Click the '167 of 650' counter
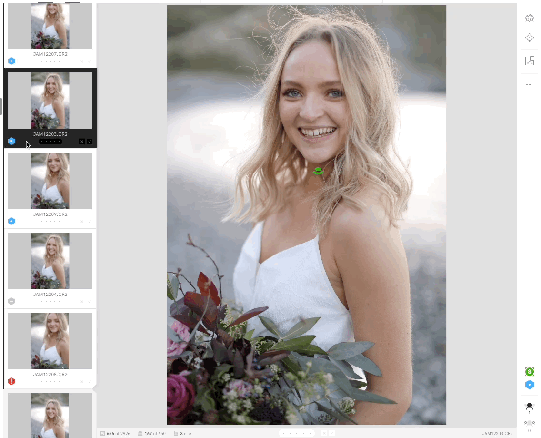541x438 pixels. 155,434
